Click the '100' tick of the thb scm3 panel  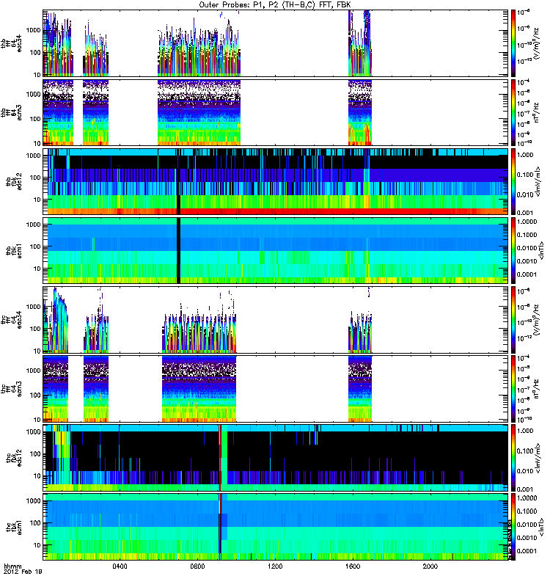[35, 119]
